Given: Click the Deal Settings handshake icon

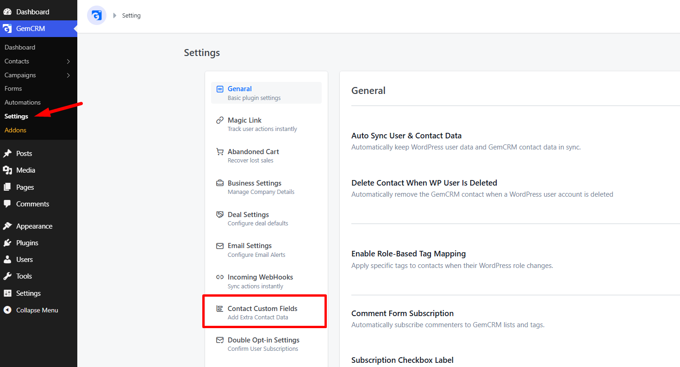Looking at the screenshot, I should 220,215.
